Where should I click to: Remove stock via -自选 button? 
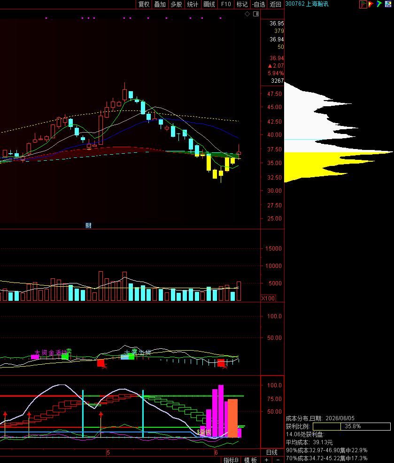(x=259, y=4)
